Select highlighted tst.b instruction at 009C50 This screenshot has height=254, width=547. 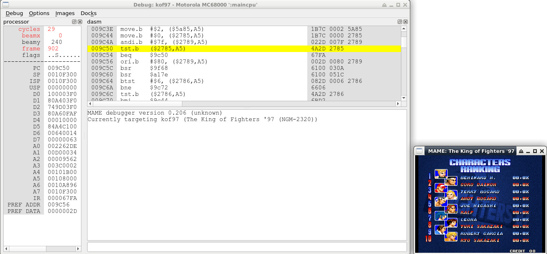pyautogui.click(x=244, y=48)
